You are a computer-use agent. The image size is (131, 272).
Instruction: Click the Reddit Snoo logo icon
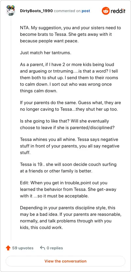click(105, 11)
